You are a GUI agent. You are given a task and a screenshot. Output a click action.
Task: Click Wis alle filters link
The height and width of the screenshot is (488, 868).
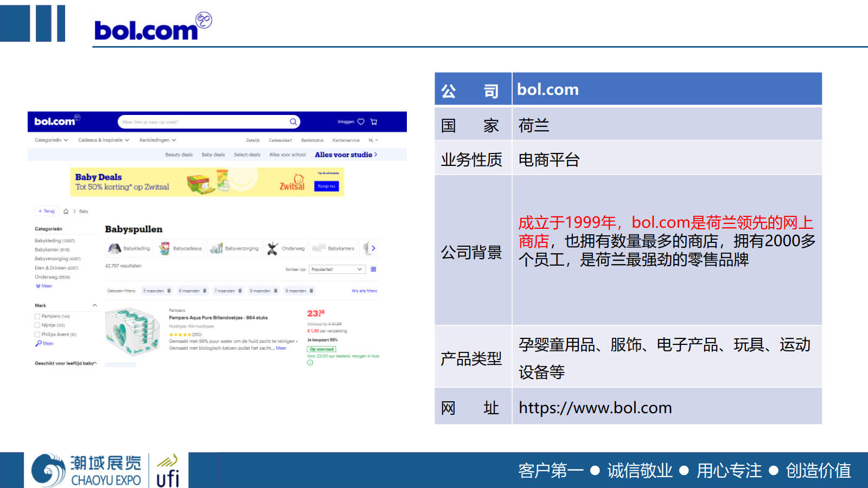tap(364, 291)
